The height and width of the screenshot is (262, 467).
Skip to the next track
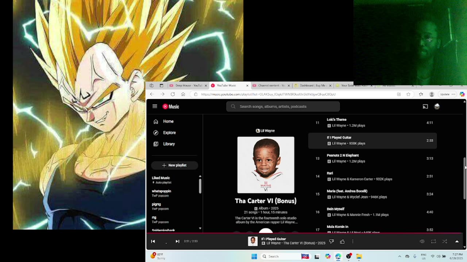177,241
